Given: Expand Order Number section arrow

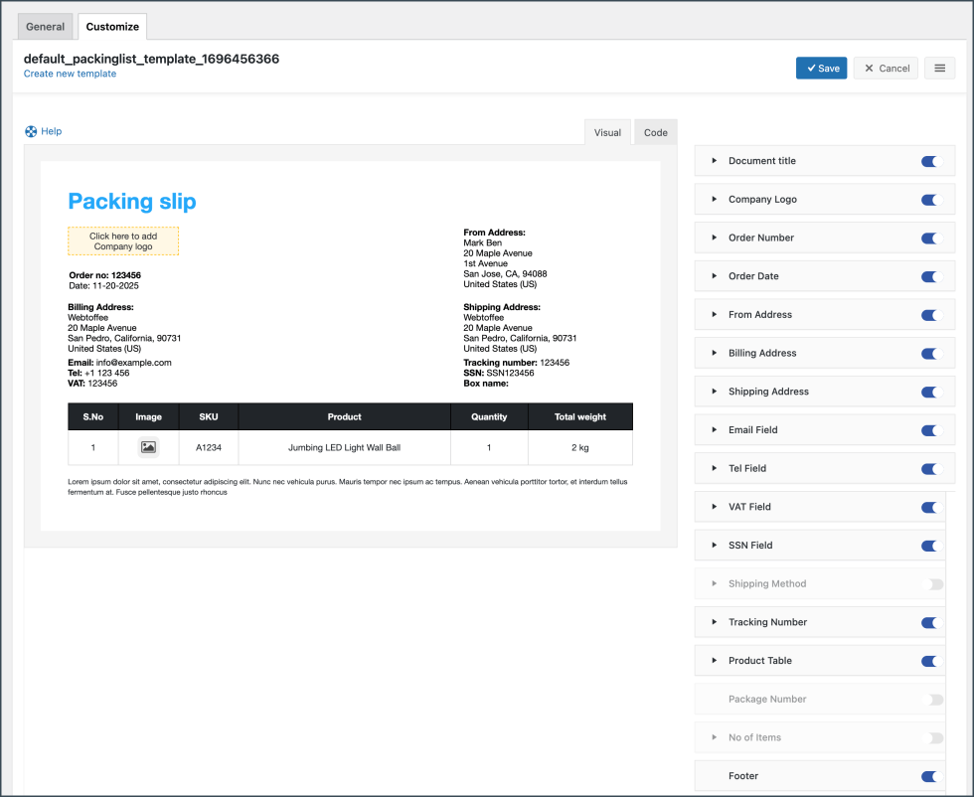Looking at the screenshot, I should coord(715,238).
